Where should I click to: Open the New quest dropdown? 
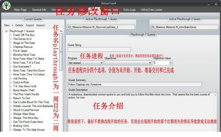(x=9, y=25)
